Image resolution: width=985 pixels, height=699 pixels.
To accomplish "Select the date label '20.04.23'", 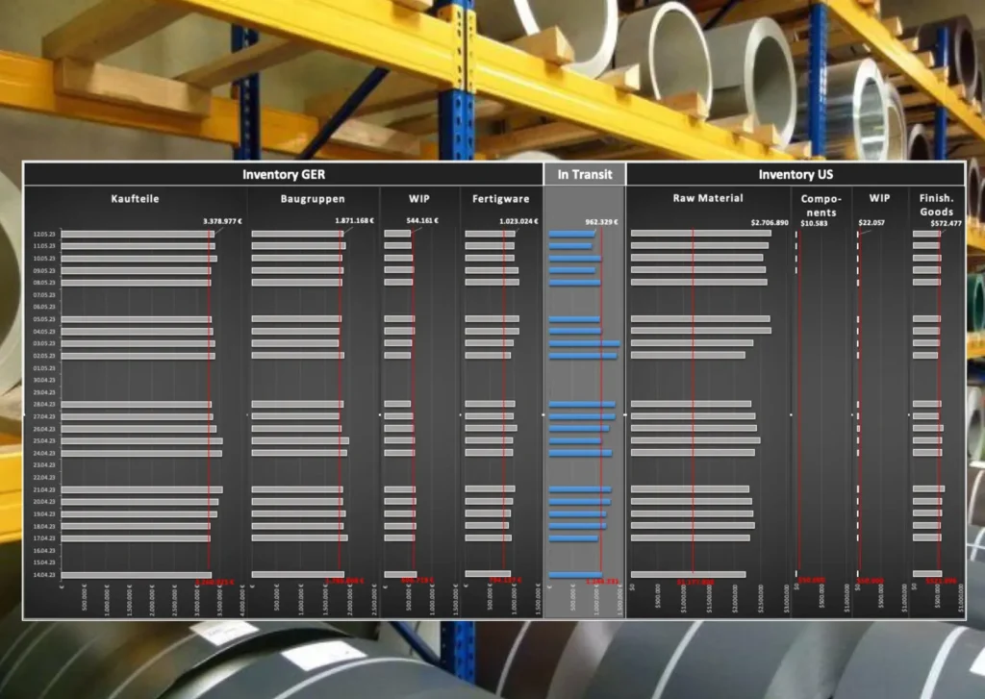I will 44,502.
